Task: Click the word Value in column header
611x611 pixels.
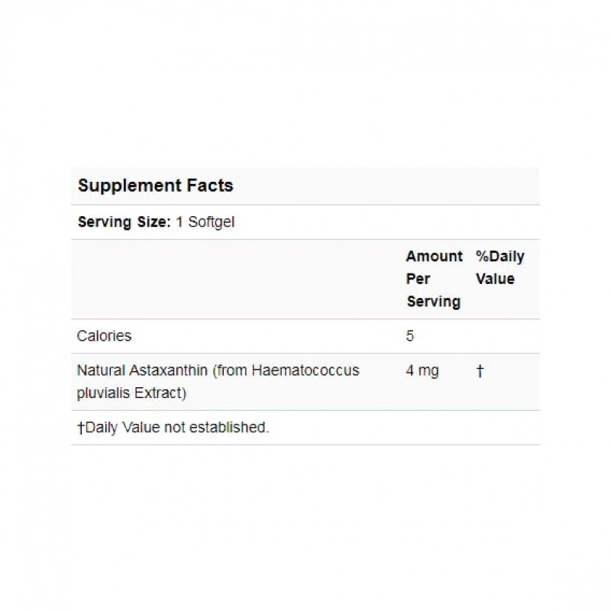Action: pyautogui.click(x=495, y=279)
